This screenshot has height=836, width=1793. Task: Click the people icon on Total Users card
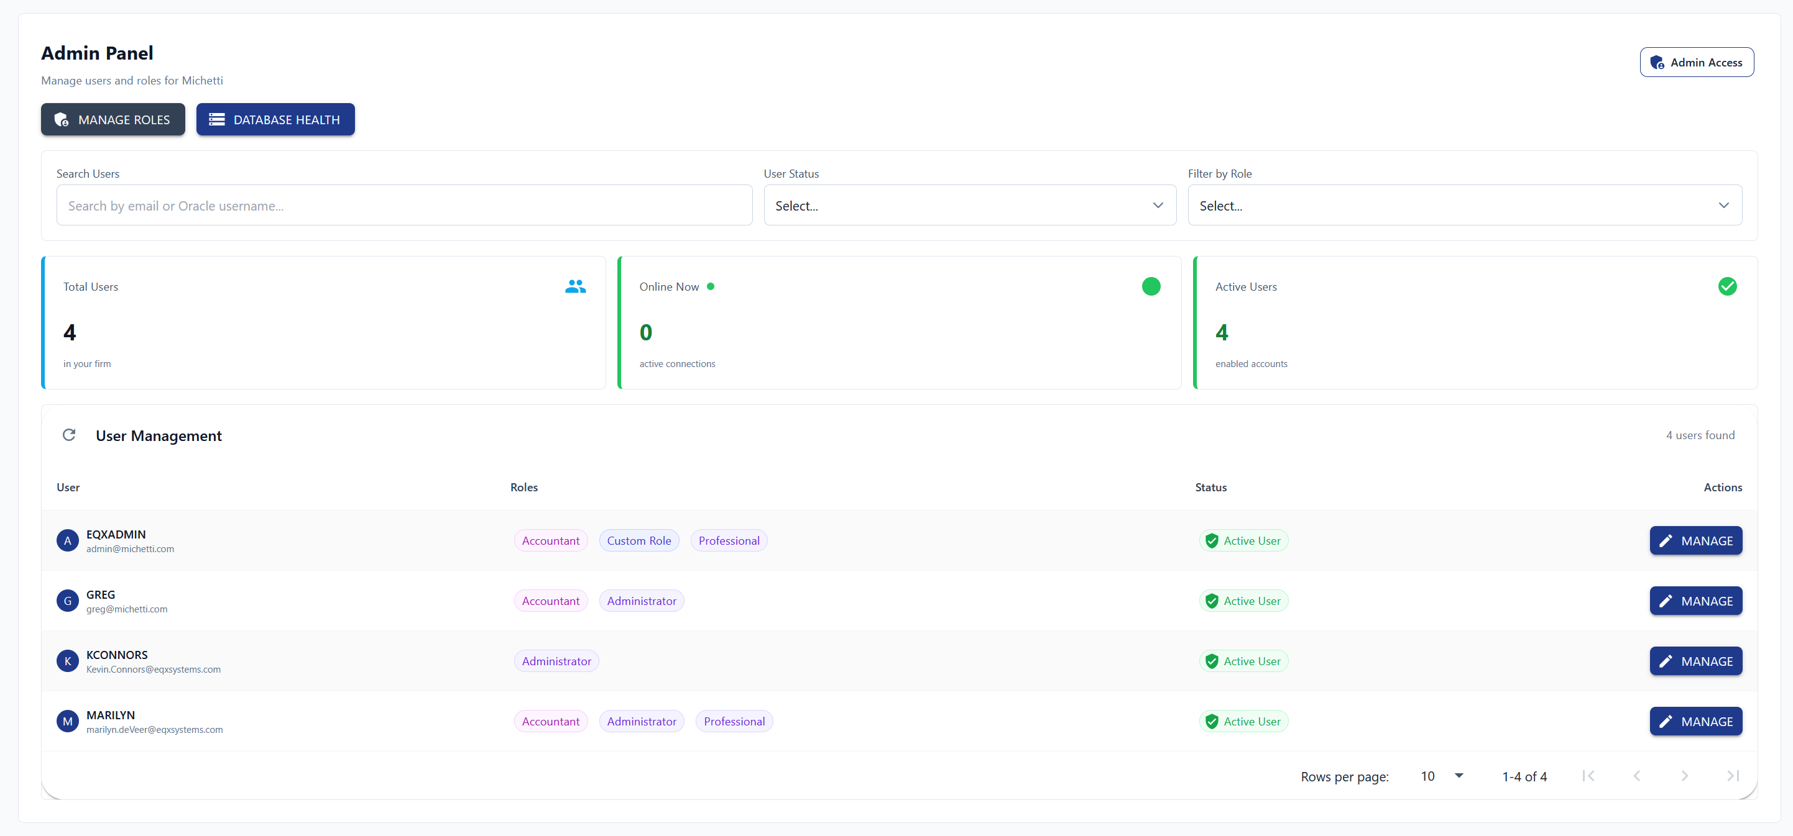575,286
